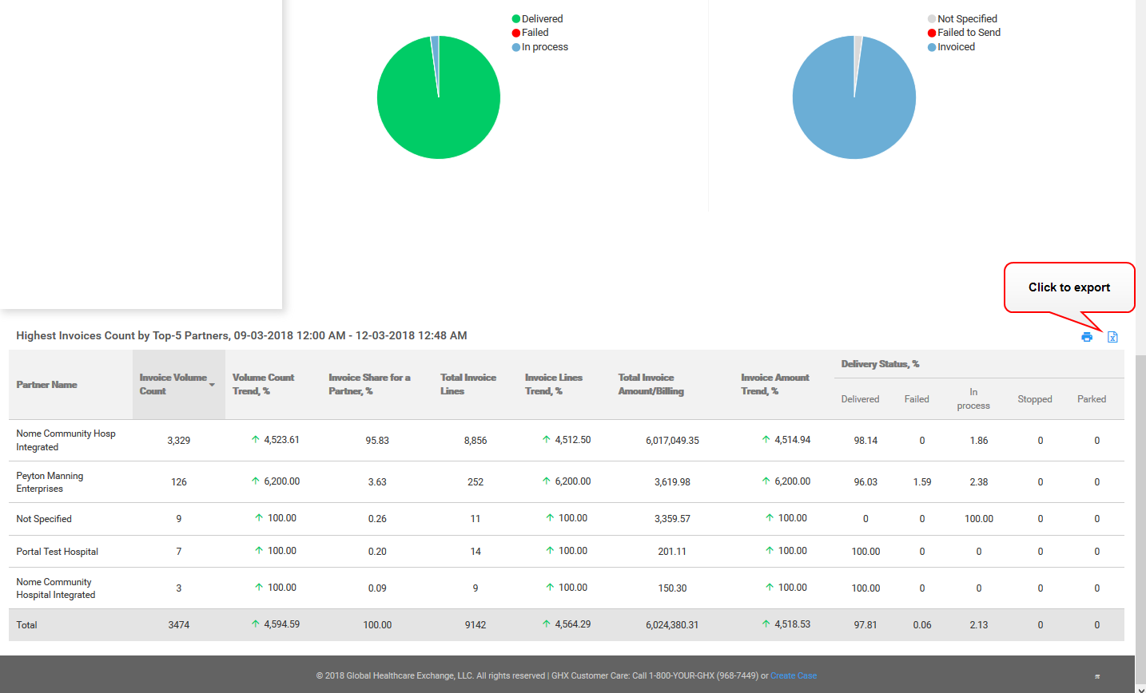Sort by Total Invoice Lines column header
Screen dimensions: 1146x693
[468, 384]
